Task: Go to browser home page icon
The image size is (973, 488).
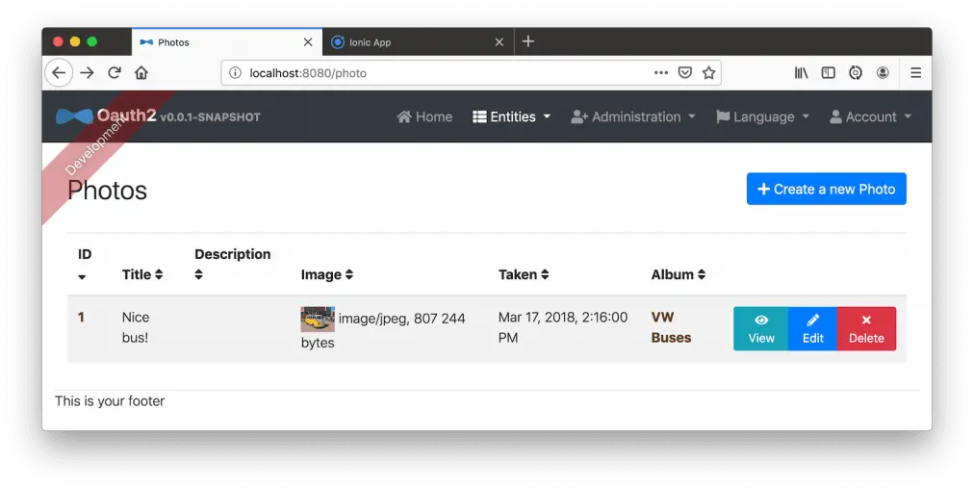Action: point(141,73)
